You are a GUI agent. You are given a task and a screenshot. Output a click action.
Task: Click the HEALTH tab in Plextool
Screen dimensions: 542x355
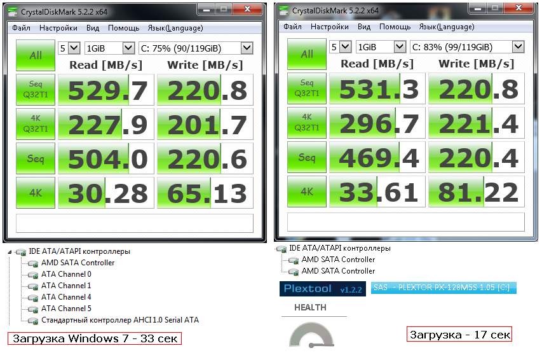click(311, 307)
